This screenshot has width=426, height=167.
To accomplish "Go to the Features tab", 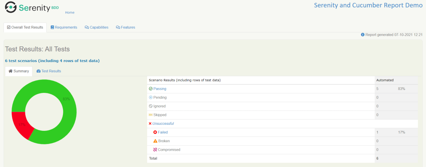I will [x=126, y=27].
